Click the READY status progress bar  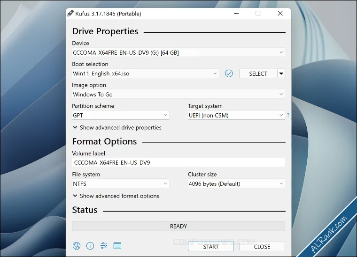(x=178, y=226)
